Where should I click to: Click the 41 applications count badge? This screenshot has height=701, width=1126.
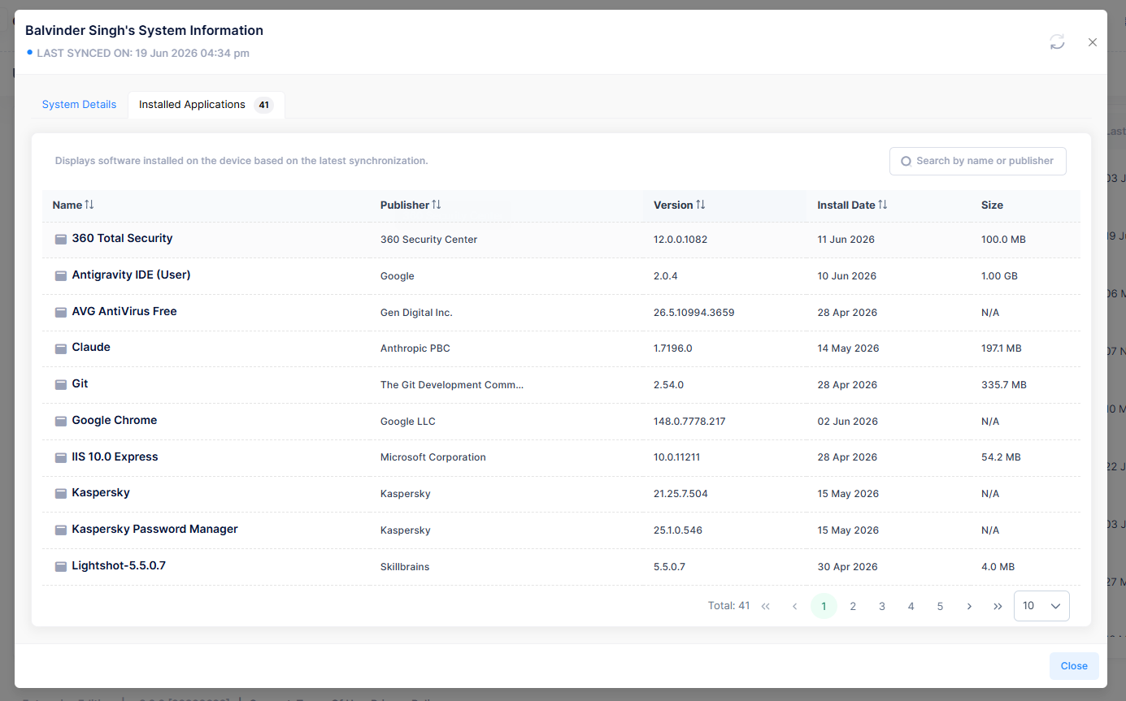pyautogui.click(x=263, y=105)
